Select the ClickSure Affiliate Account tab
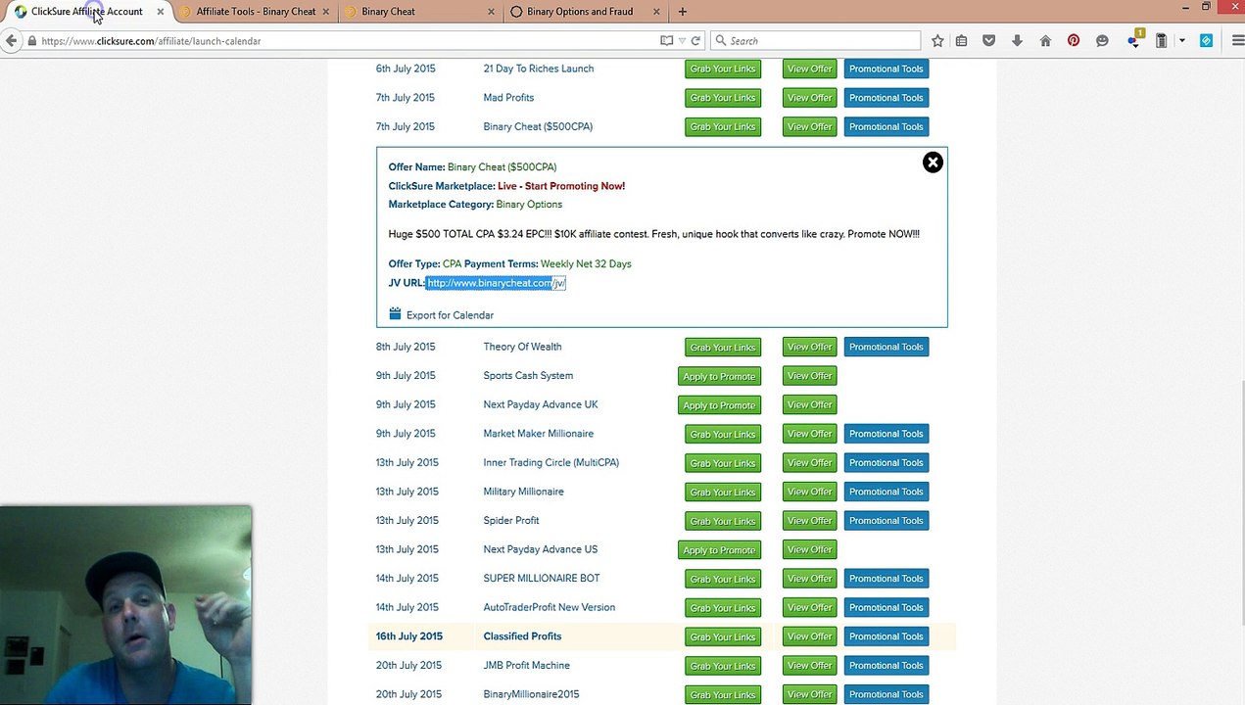 pos(86,12)
